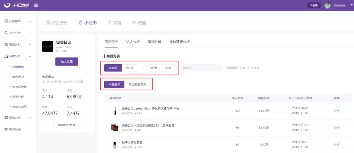The image size is (354, 153).
Task: Select the 近7天 time range
Action: click(130, 68)
